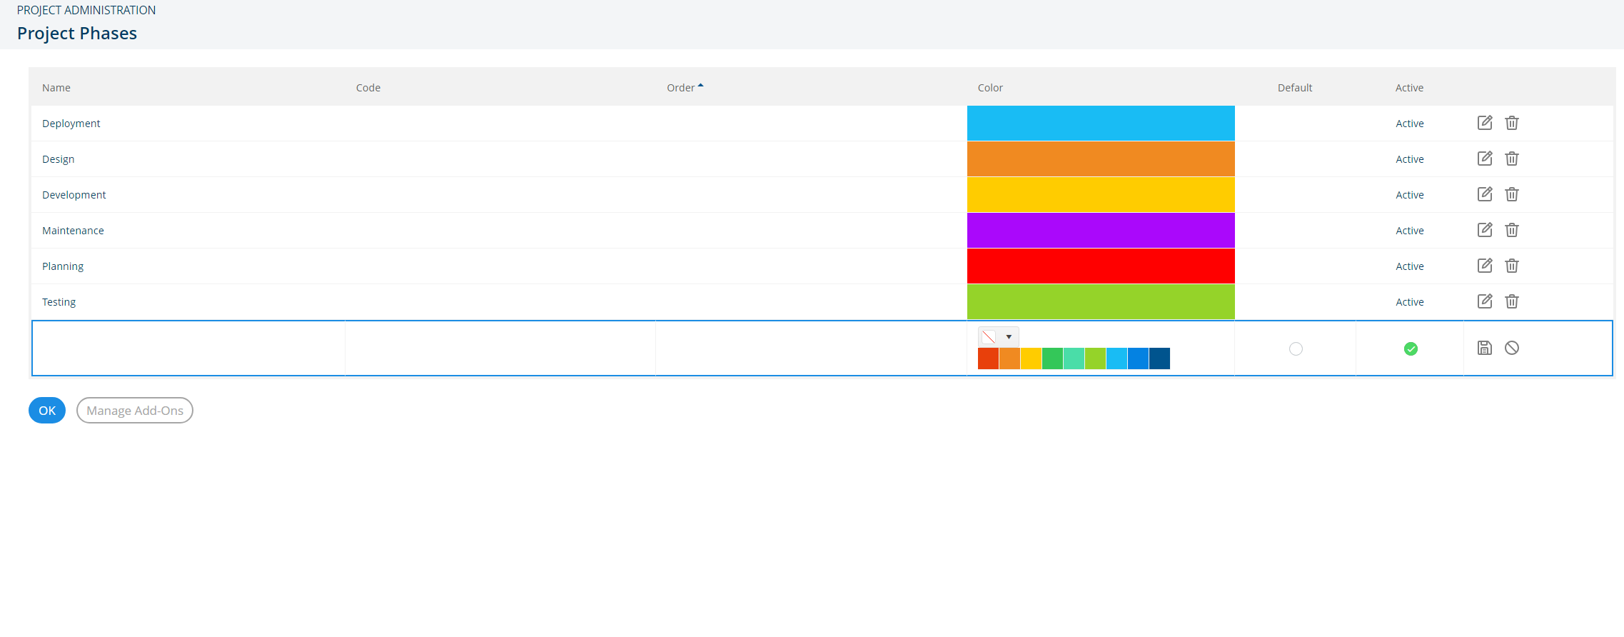Select the Deployment phase name
The image size is (1624, 637).
click(71, 124)
